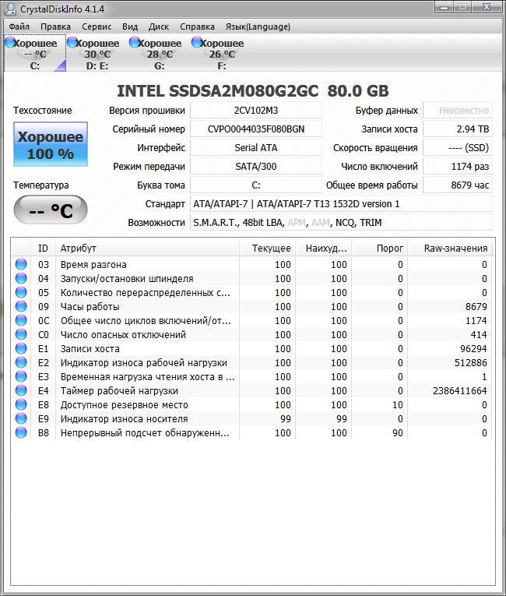Screen dimensions: 506x596
Task: Open the Диск menu
Action: pyautogui.click(x=158, y=26)
